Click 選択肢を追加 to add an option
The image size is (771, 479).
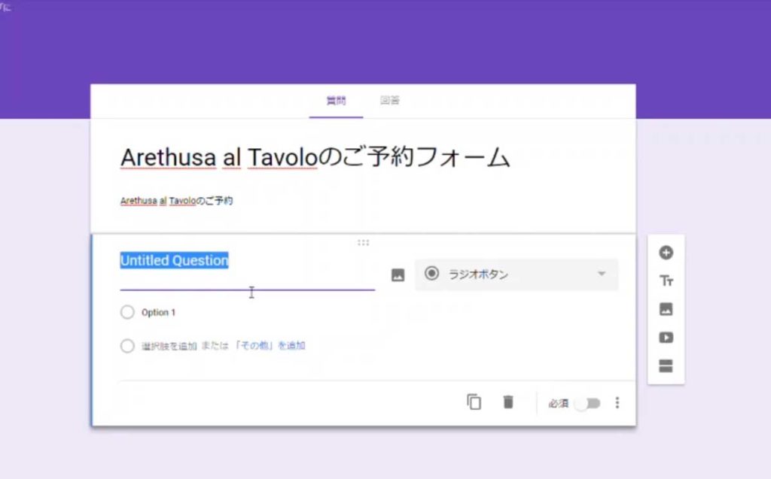tap(169, 346)
